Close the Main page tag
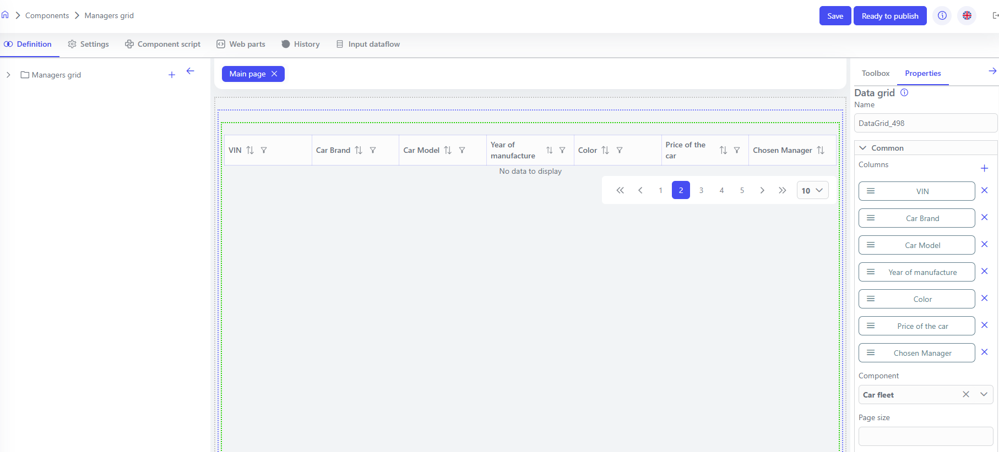 (x=274, y=74)
